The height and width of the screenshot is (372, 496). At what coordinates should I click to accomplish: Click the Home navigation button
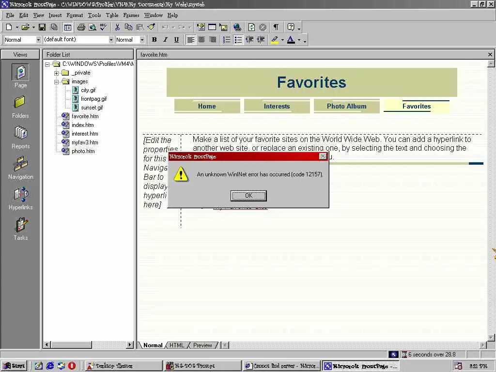click(x=207, y=106)
